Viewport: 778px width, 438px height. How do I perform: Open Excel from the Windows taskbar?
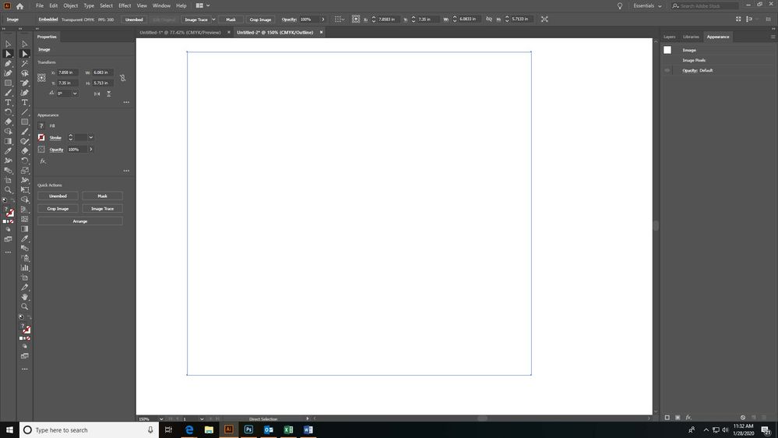[288, 429]
